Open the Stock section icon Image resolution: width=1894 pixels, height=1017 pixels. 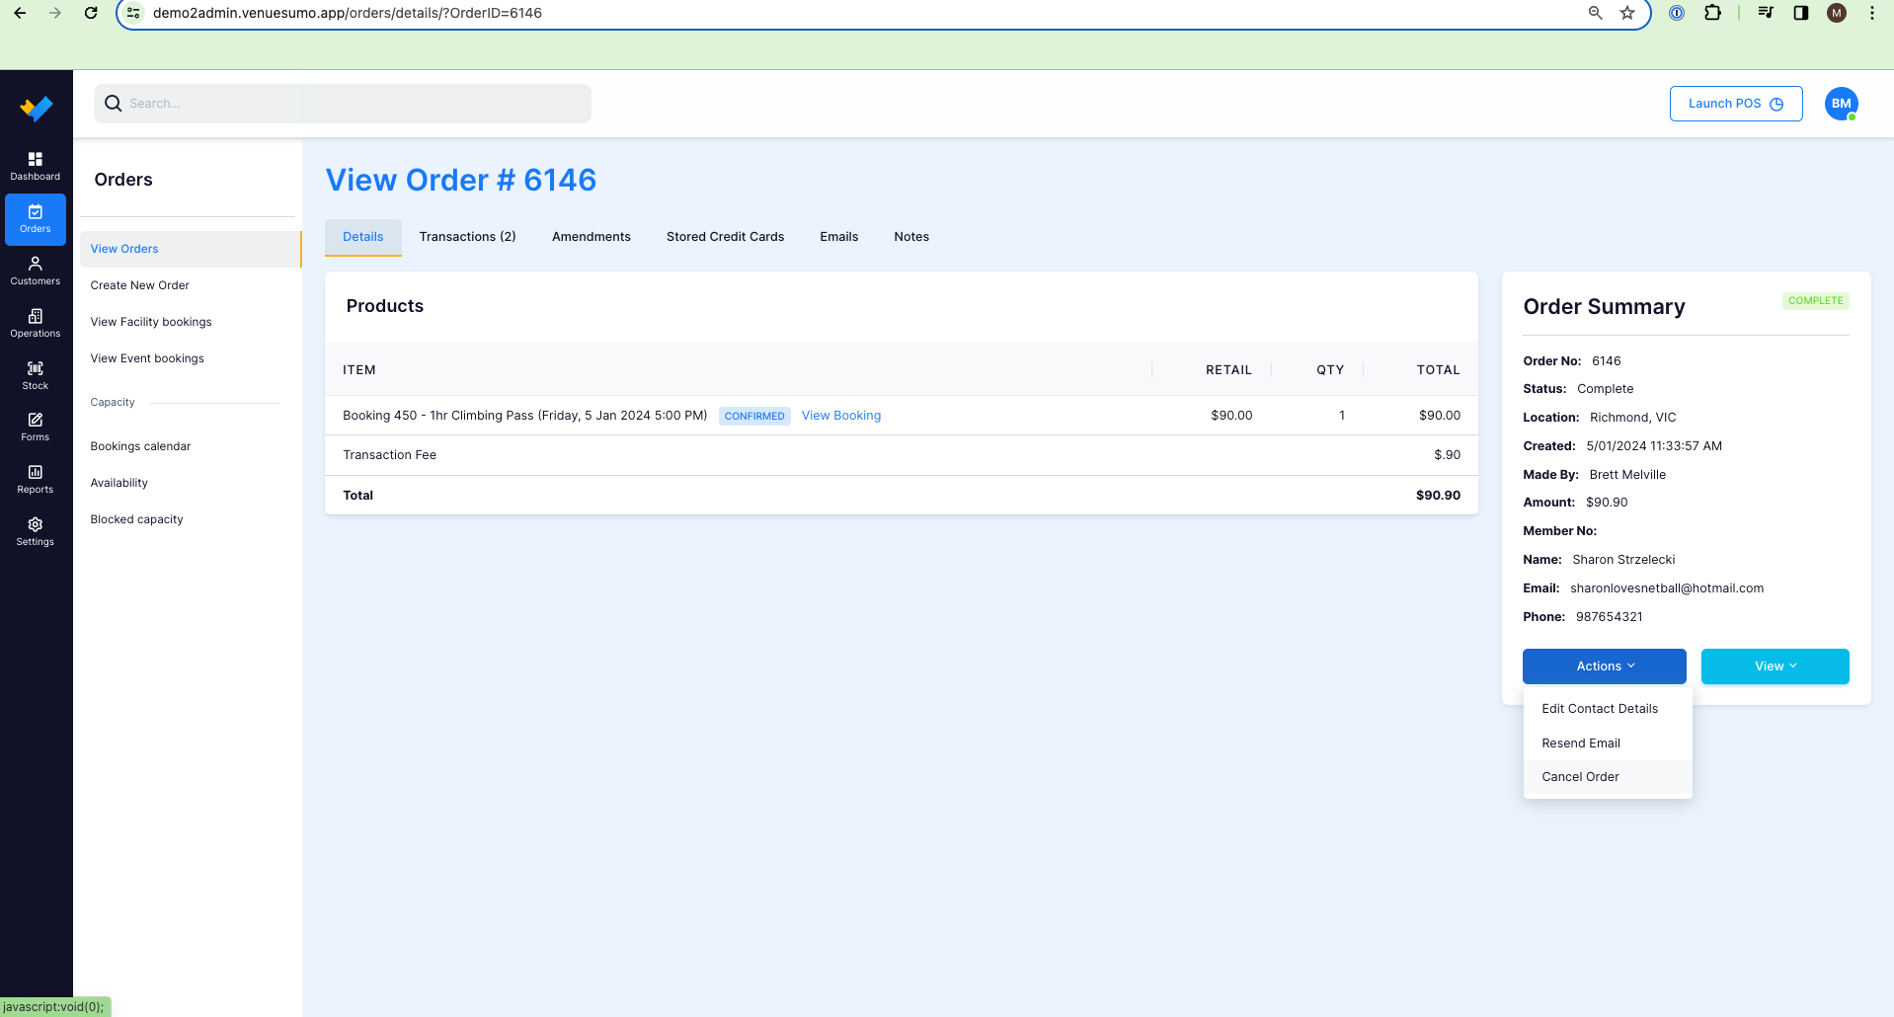[36, 375]
